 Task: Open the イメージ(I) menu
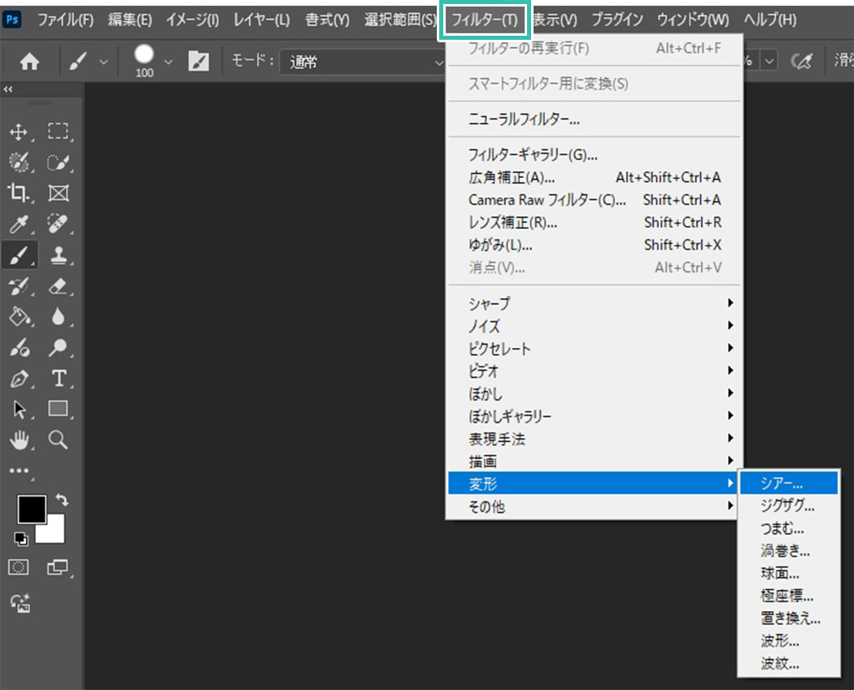tap(192, 20)
